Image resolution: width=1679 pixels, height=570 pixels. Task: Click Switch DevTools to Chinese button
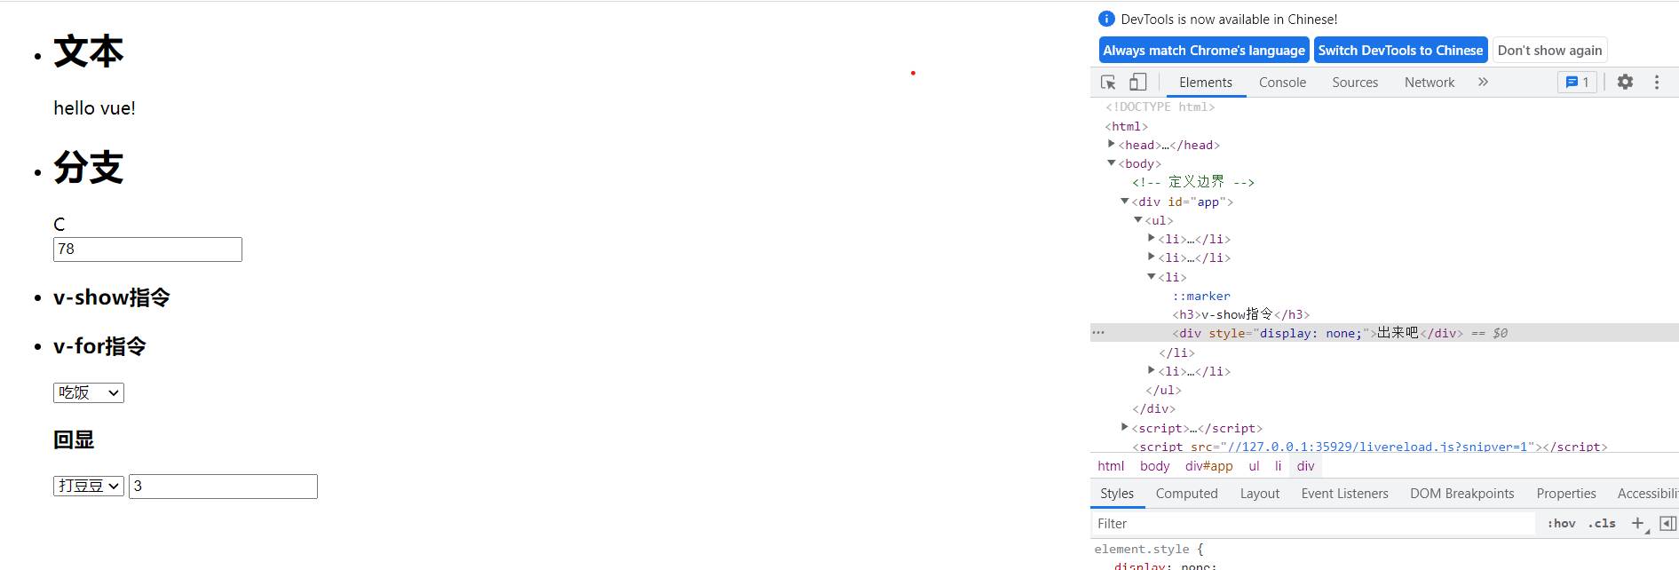click(x=1400, y=51)
